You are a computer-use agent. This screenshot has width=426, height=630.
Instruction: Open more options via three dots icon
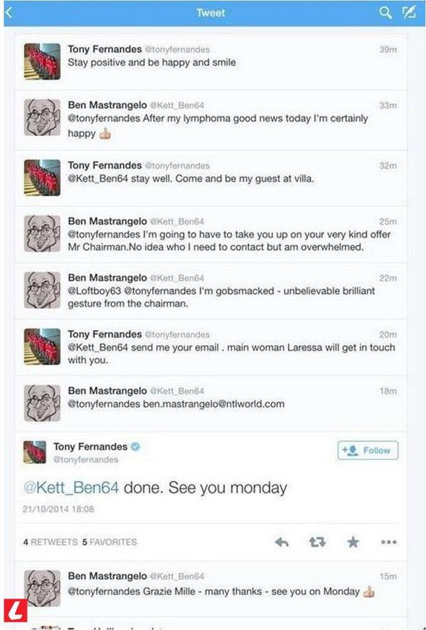tap(388, 542)
